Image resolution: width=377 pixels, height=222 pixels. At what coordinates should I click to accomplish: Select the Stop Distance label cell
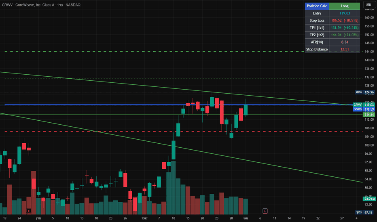(317, 49)
